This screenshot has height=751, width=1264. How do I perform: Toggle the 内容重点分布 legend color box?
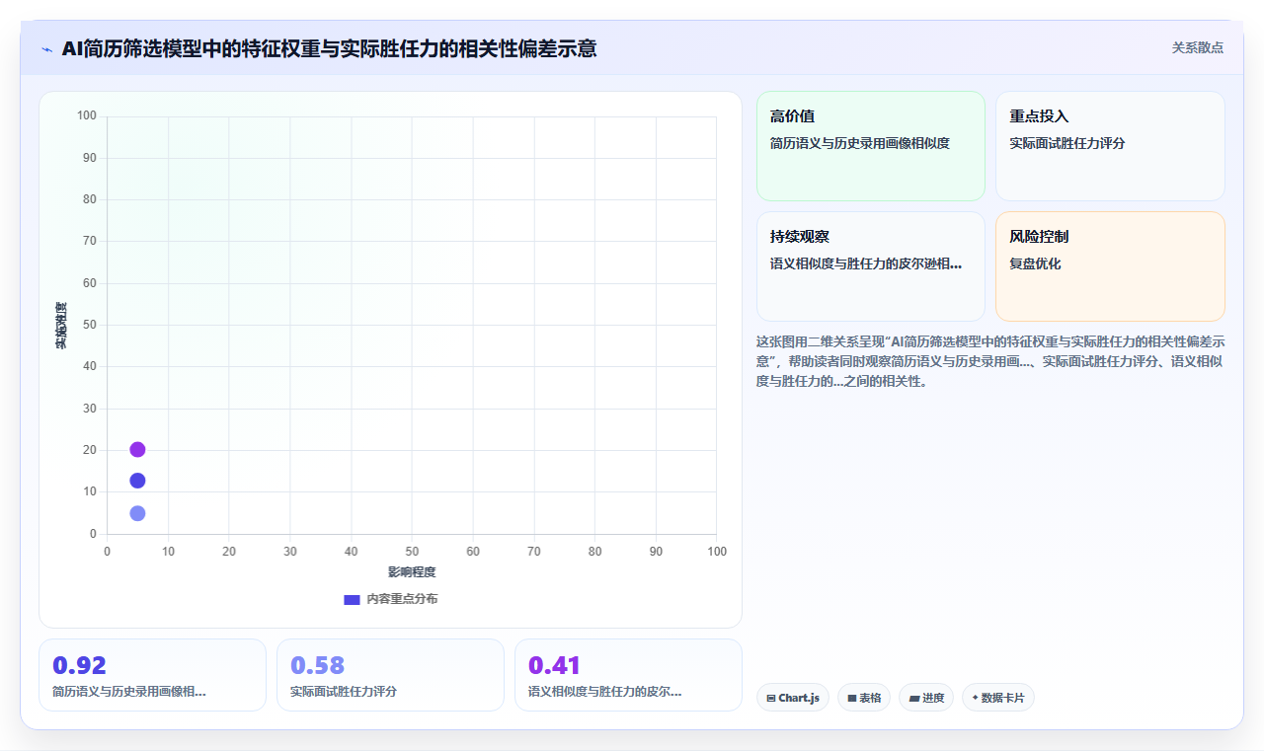pyautogui.click(x=352, y=599)
